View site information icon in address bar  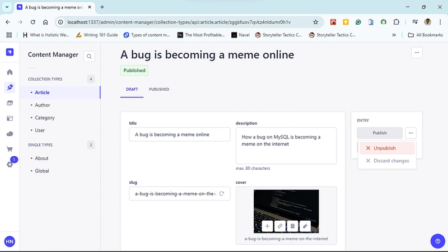pyautogui.click(x=60, y=22)
